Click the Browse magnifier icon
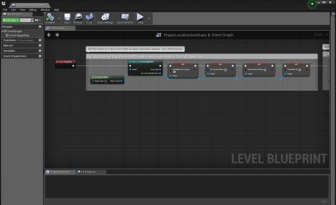 coord(78,17)
